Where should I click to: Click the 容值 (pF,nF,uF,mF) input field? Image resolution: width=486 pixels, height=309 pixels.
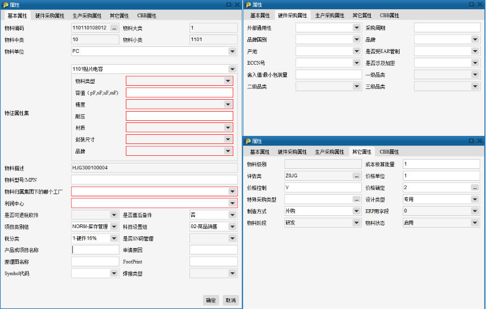click(179, 92)
